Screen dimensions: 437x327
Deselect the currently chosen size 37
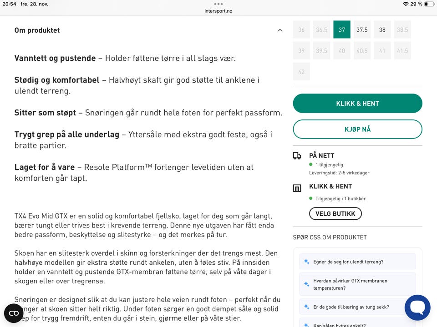pos(341,30)
